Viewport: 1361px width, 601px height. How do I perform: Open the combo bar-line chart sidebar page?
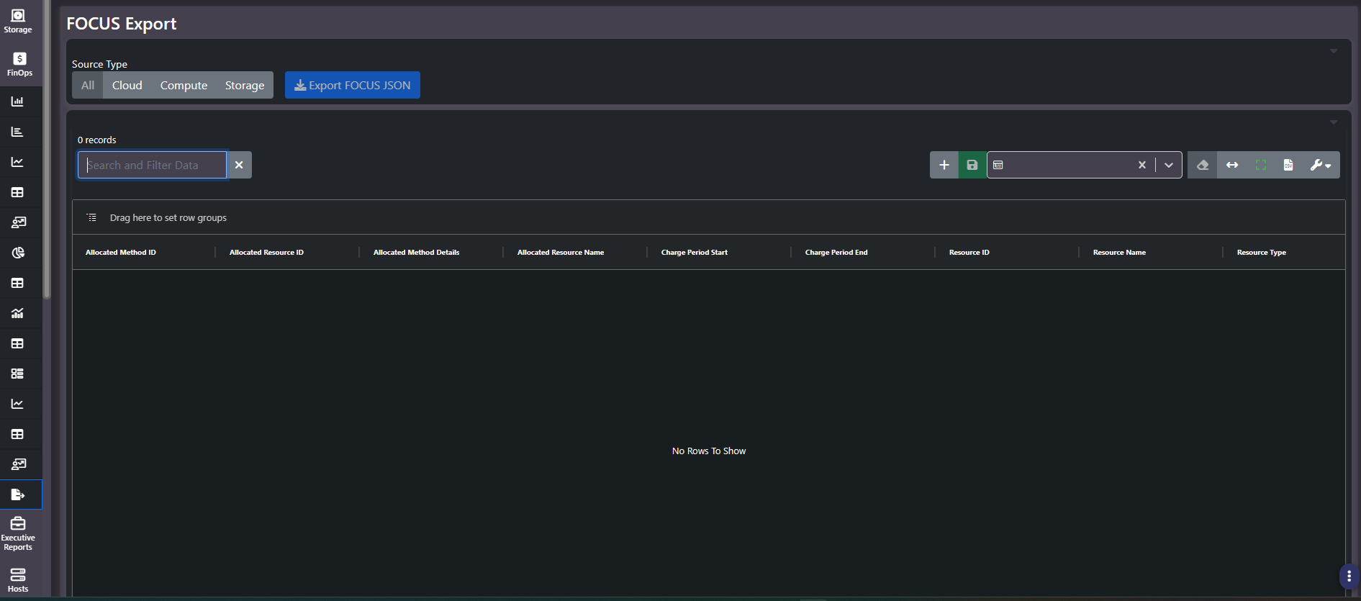17,313
